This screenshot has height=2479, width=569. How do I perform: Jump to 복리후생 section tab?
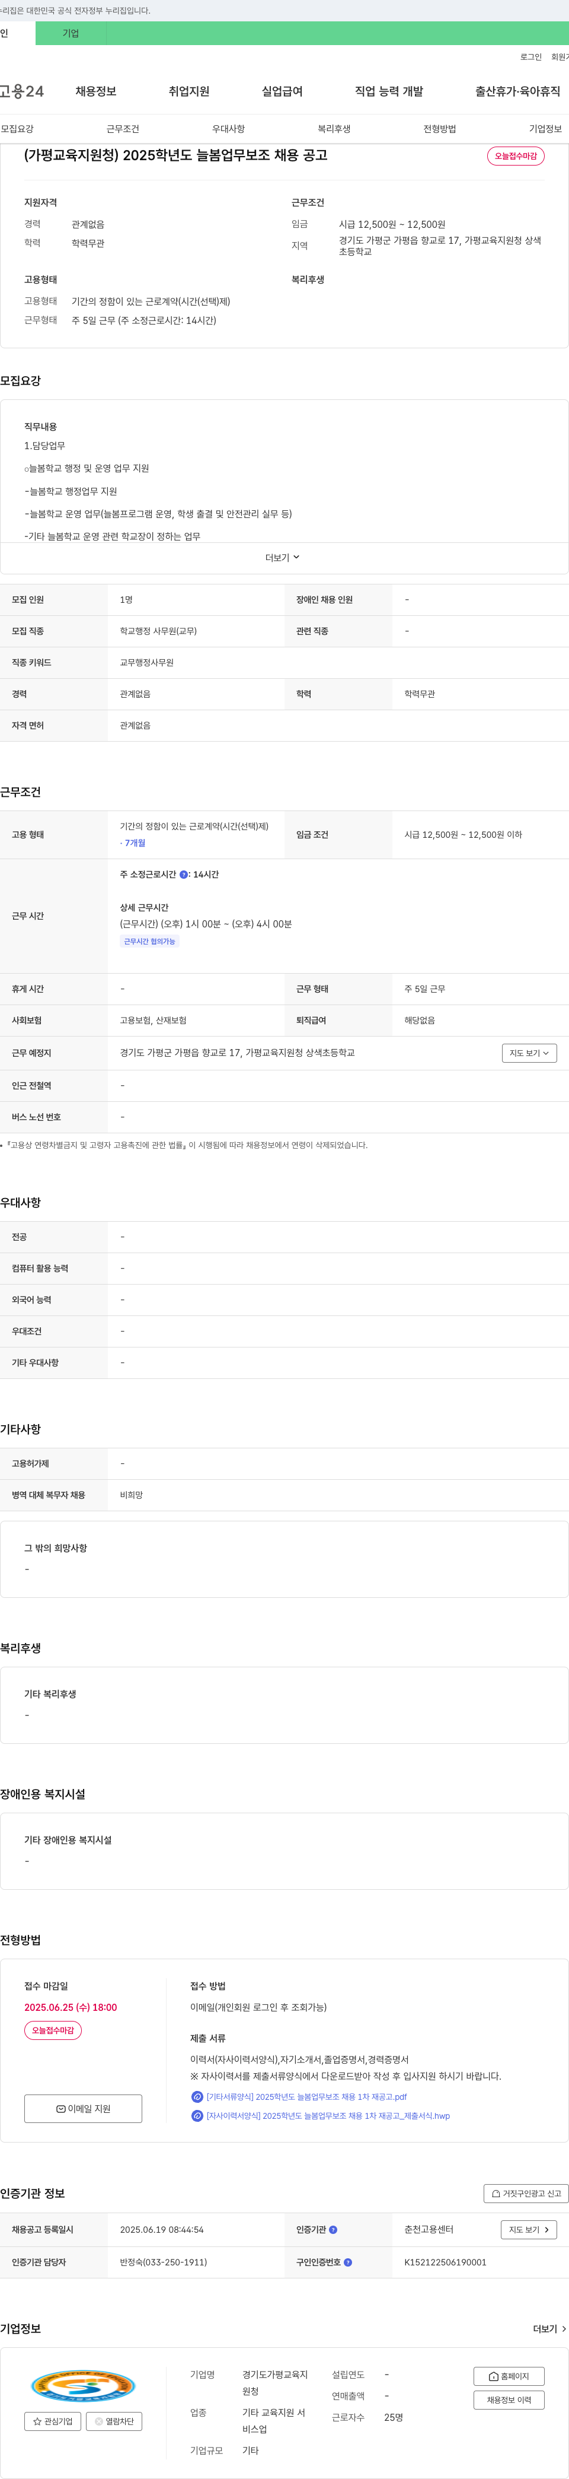[x=334, y=129]
